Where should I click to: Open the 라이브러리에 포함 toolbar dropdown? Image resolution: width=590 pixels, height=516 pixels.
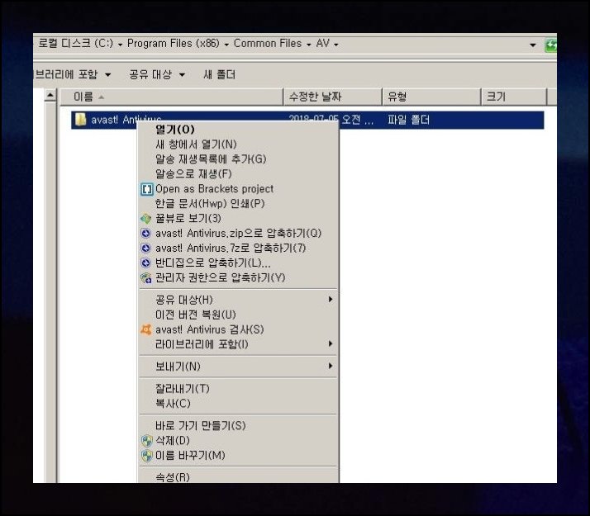(108, 75)
